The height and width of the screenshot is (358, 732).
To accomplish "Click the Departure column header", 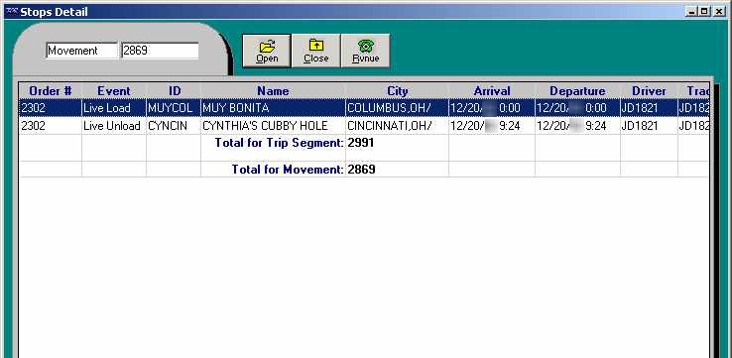I will click(577, 90).
